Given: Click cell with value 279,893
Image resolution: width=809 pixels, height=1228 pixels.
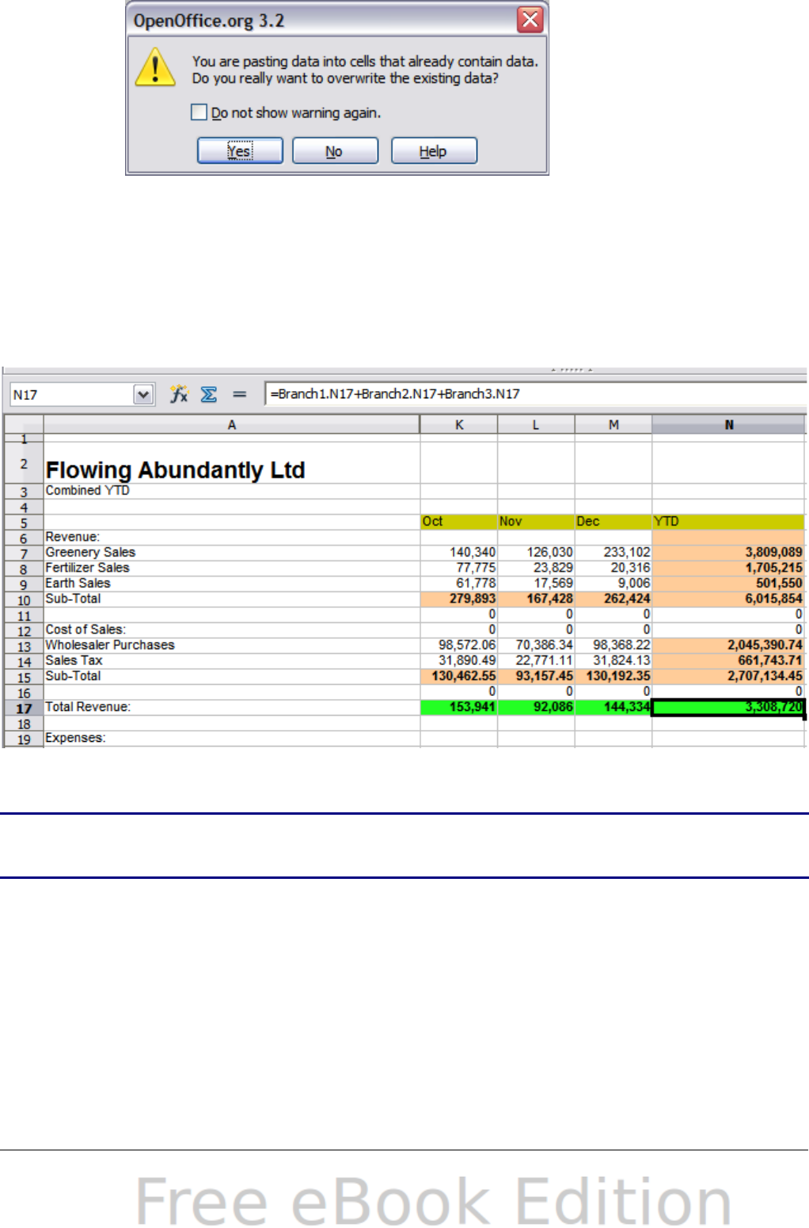Looking at the screenshot, I should pos(459,599).
